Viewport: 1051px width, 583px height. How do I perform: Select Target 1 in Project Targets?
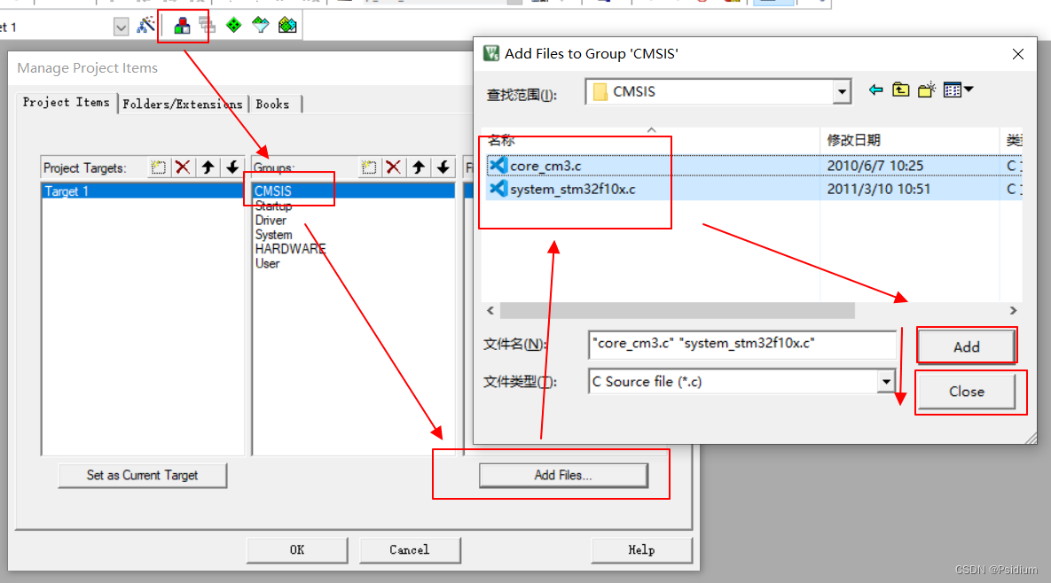[142, 191]
